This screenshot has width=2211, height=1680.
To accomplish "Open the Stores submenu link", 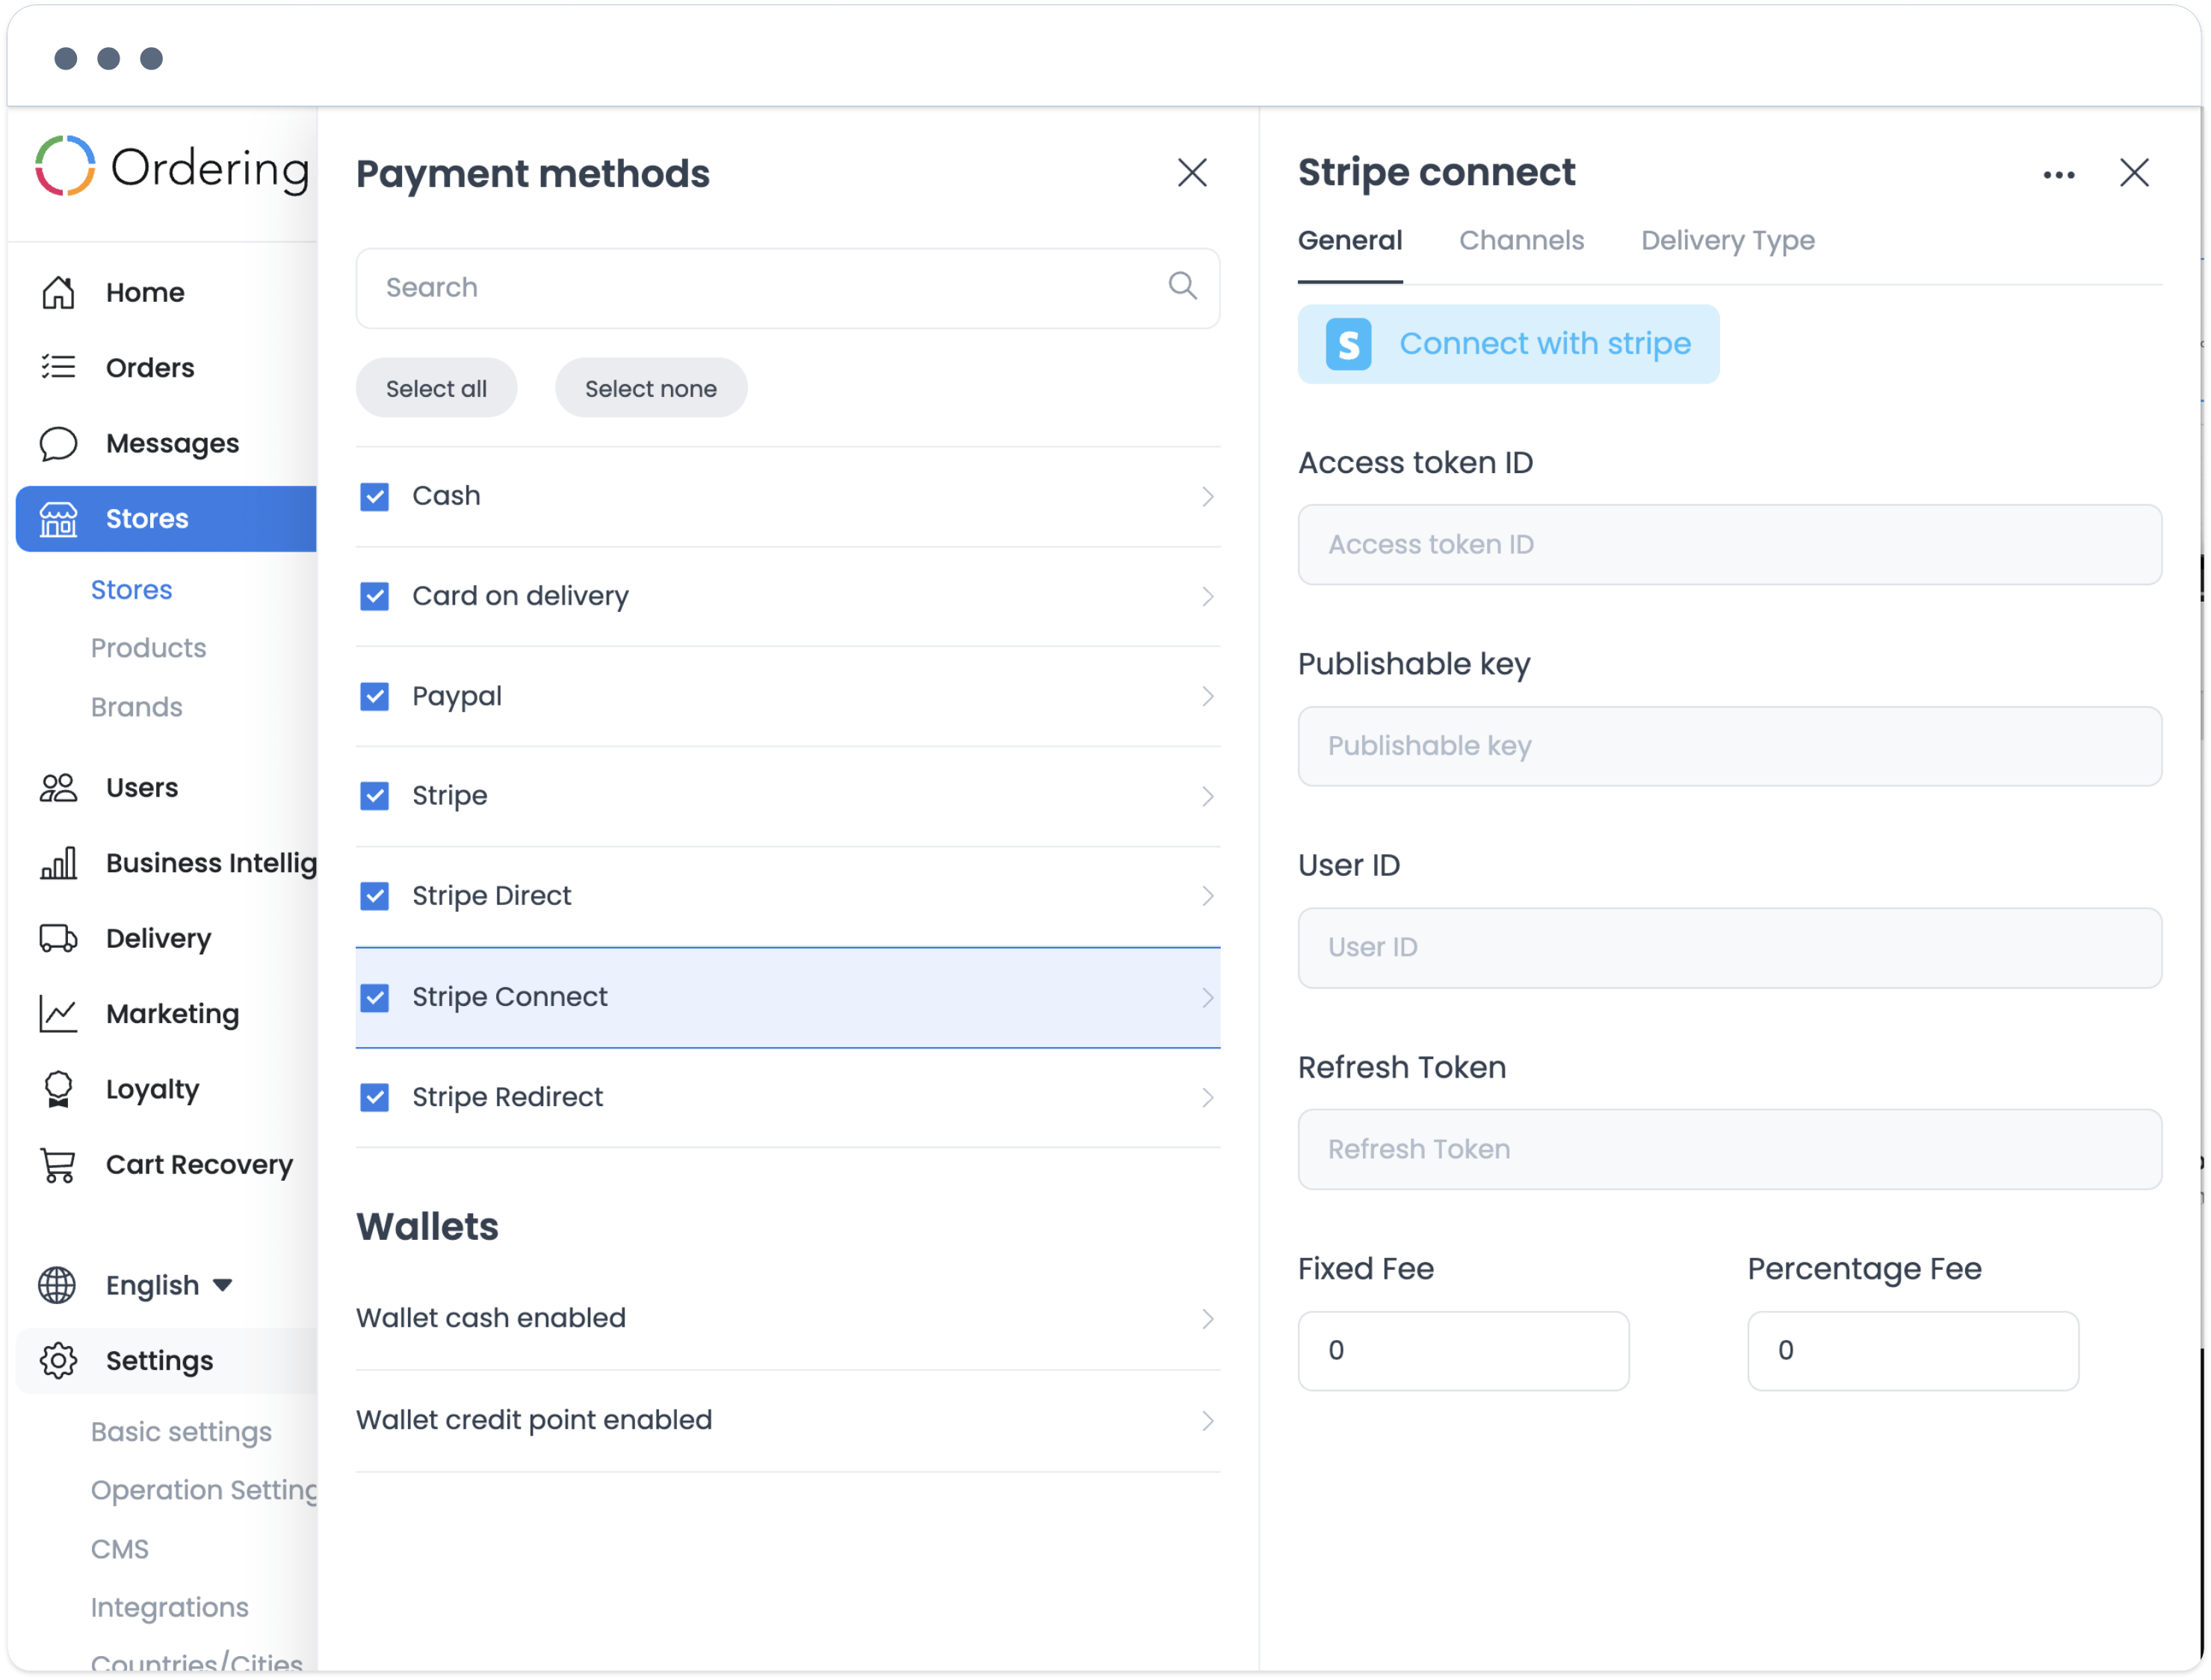I will click(131, 590).
